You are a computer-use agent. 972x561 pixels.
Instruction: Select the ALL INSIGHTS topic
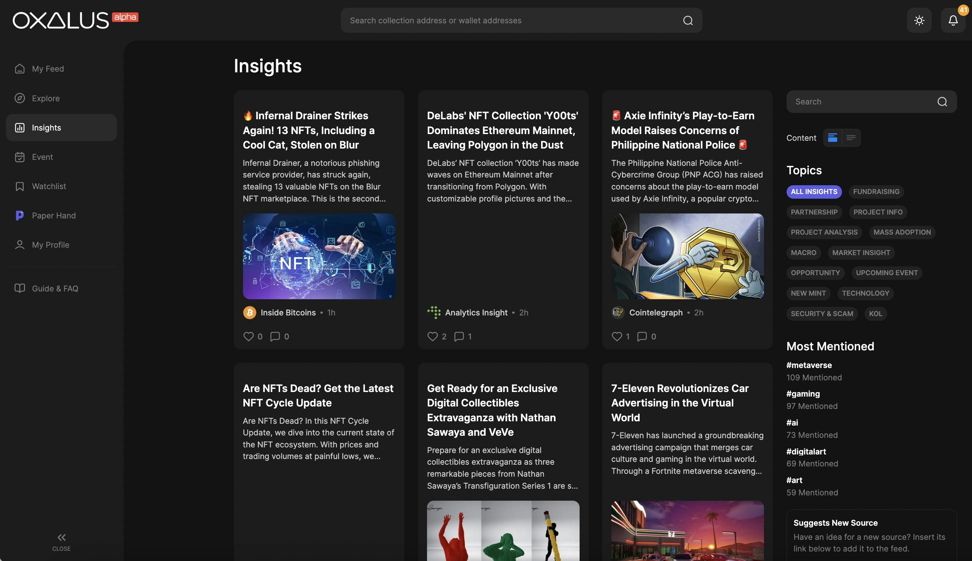point(814,192)
